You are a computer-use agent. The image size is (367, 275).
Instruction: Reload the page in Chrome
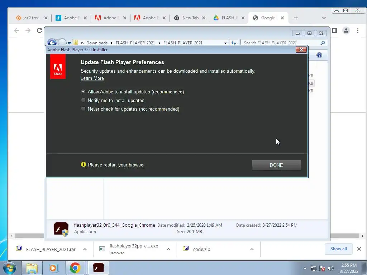[x=39, y=30]
